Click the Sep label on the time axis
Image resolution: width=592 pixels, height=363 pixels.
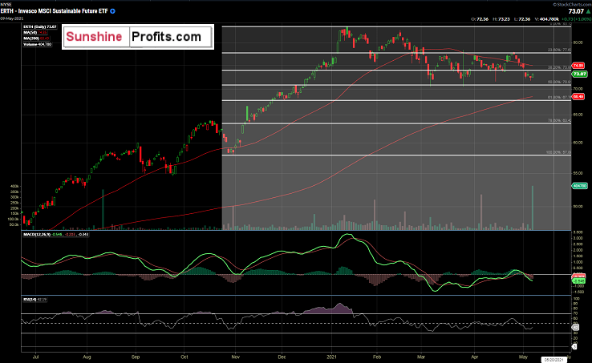(135, 357)
